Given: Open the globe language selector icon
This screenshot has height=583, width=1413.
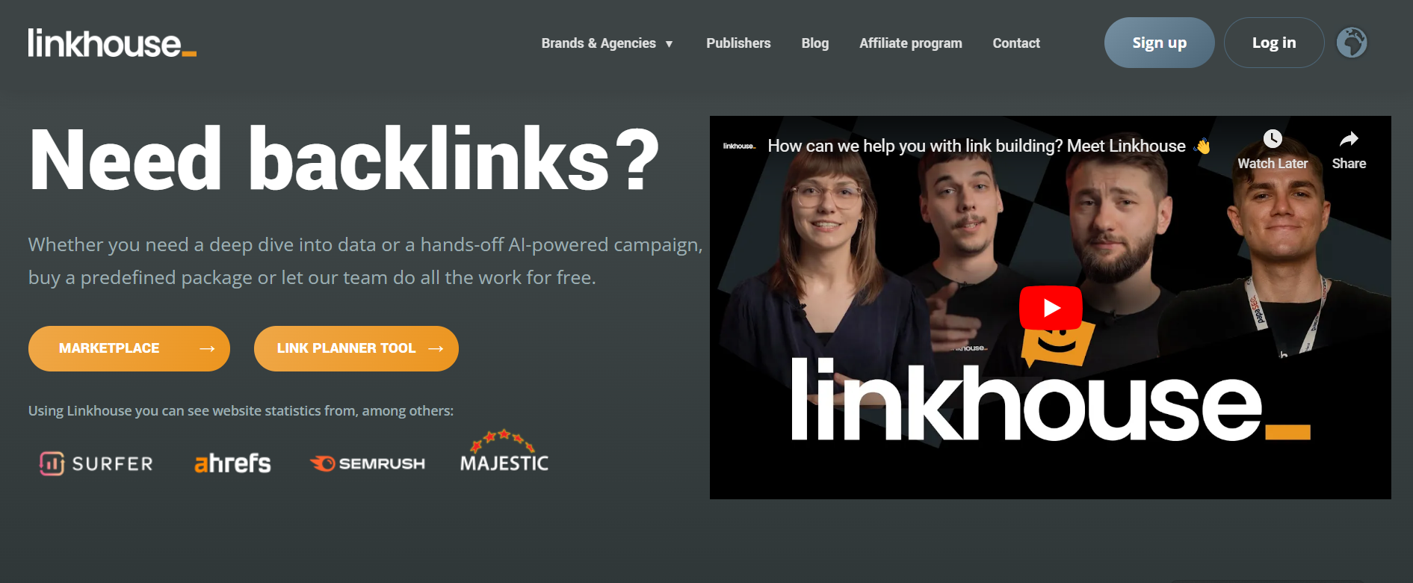Looking at the screenshot, I should click(1352, 43).
